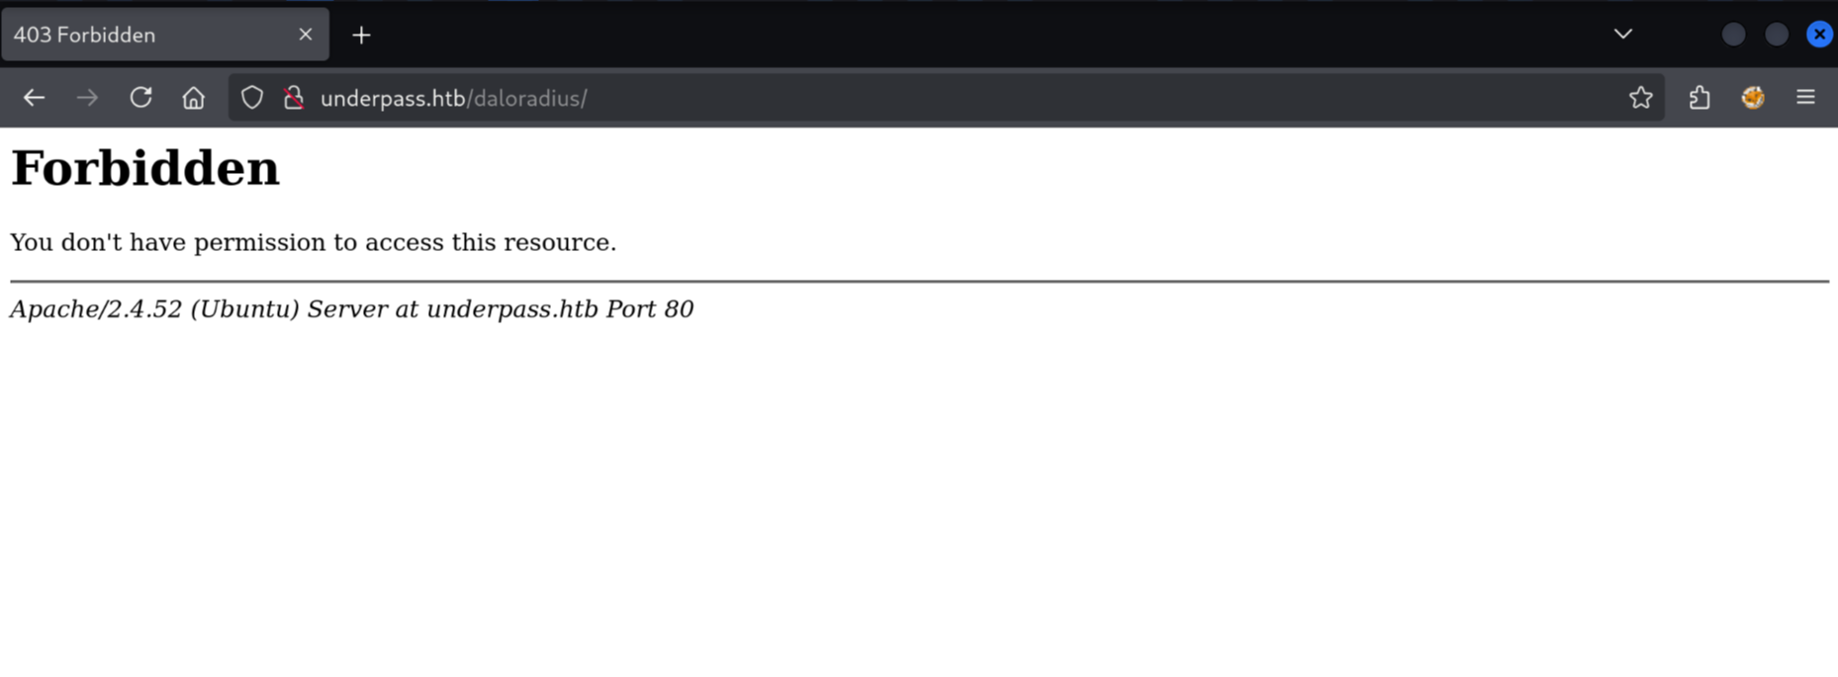Open the hamburger application menu
Viewport: 1838px width, 677px height.
[1805, 98]
